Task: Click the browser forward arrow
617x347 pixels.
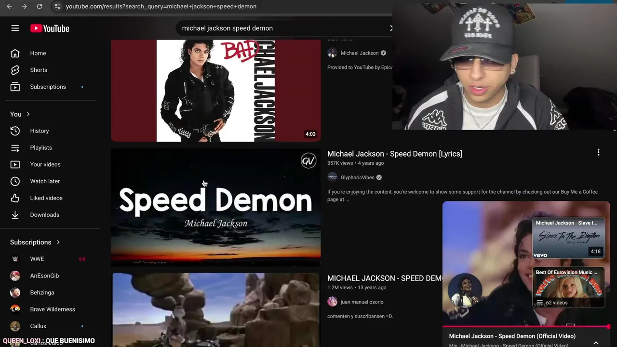Action: [x=24, y=6]
